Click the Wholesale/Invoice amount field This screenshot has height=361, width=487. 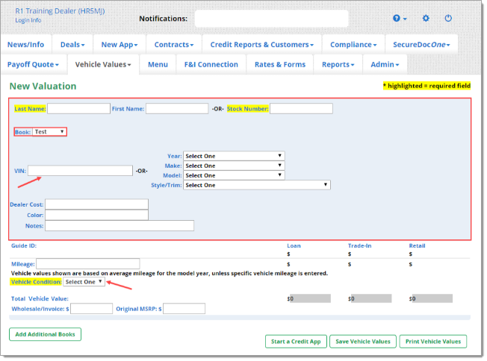pos(92,309)
